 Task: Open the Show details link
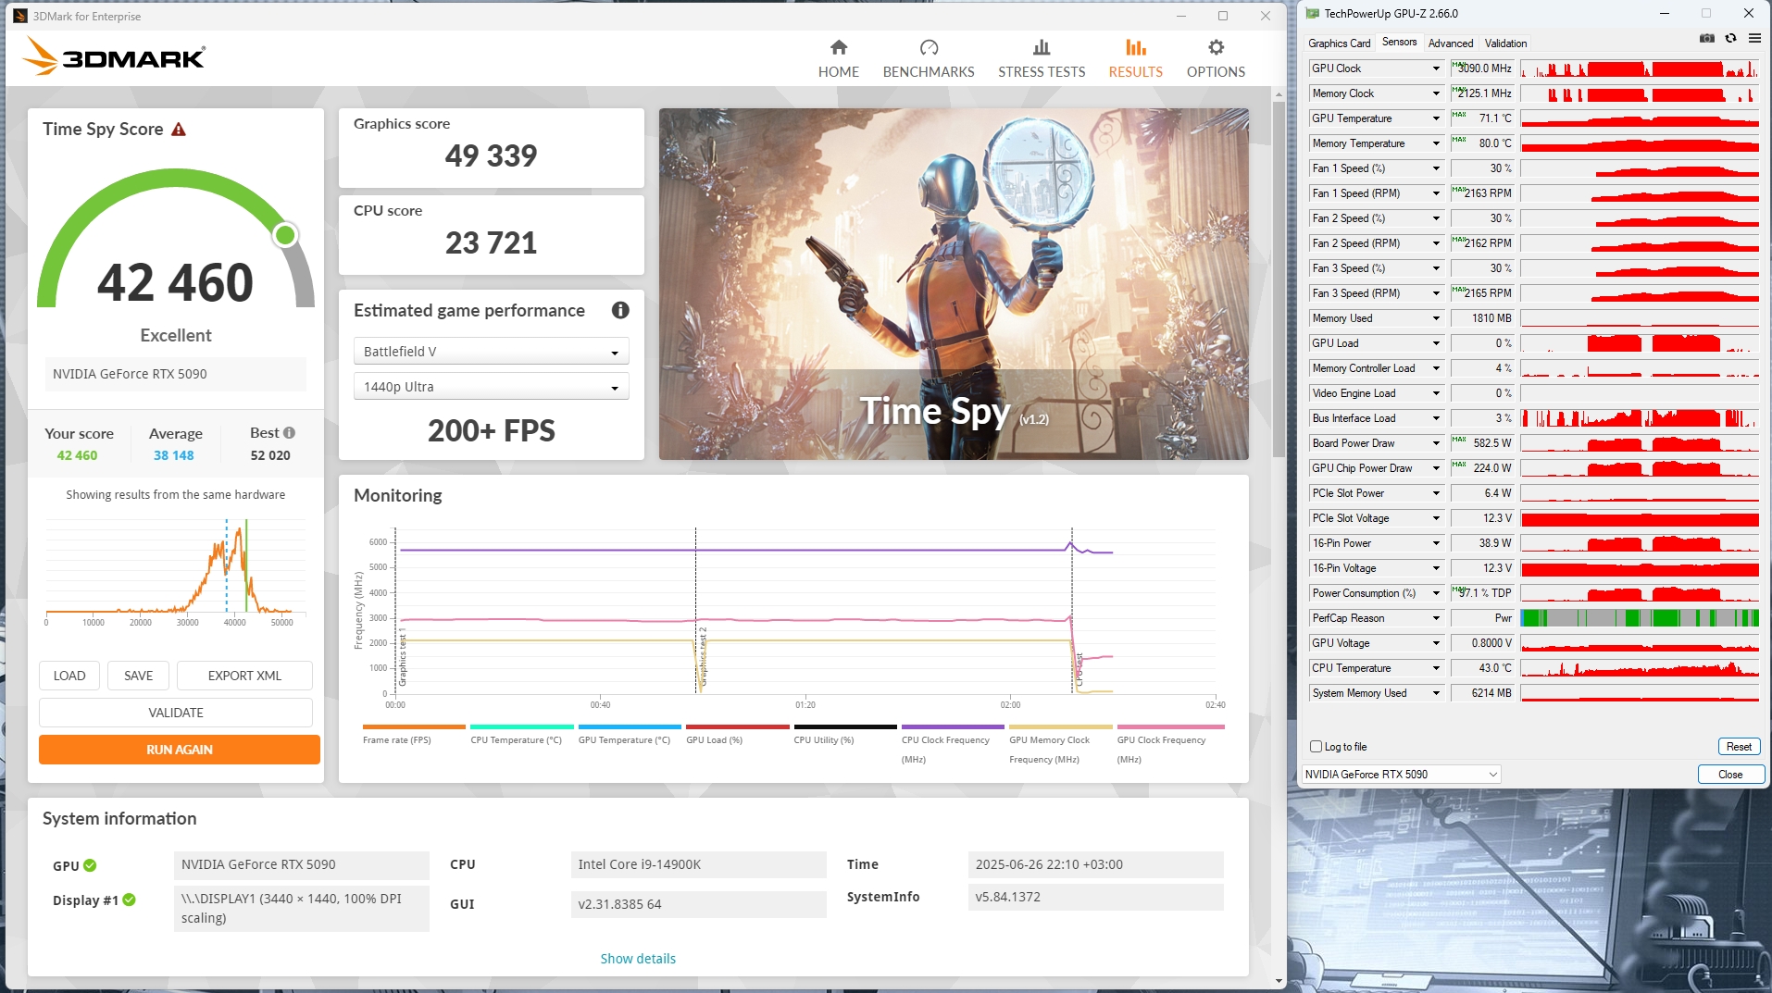(x=638, y=960)
